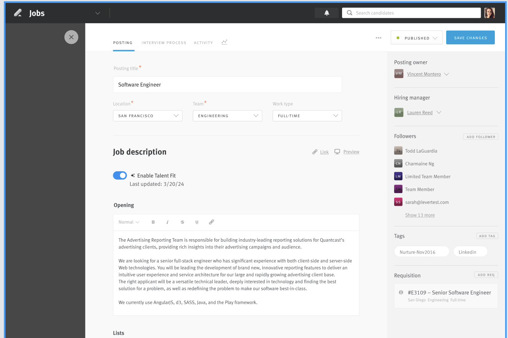
Task: Apply italic formatting in Opening editor
Action: point(167,222)
